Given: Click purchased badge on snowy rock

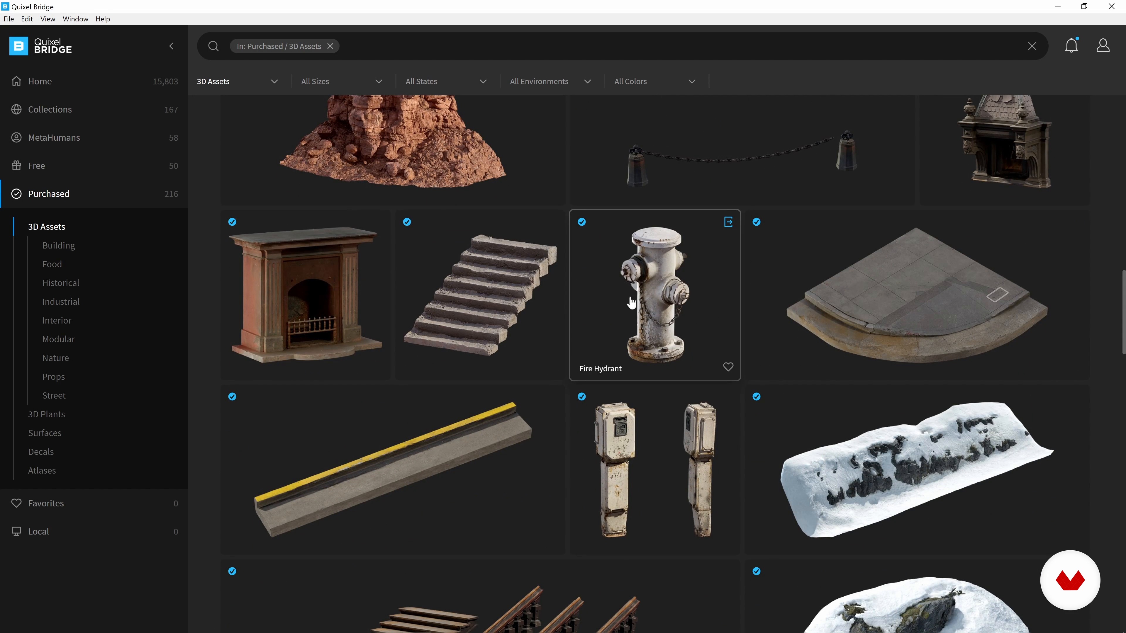Looking at the screenshot, I should (x=757, y=397).
